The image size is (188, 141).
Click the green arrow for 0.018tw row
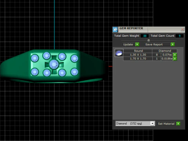pos(175,59)
